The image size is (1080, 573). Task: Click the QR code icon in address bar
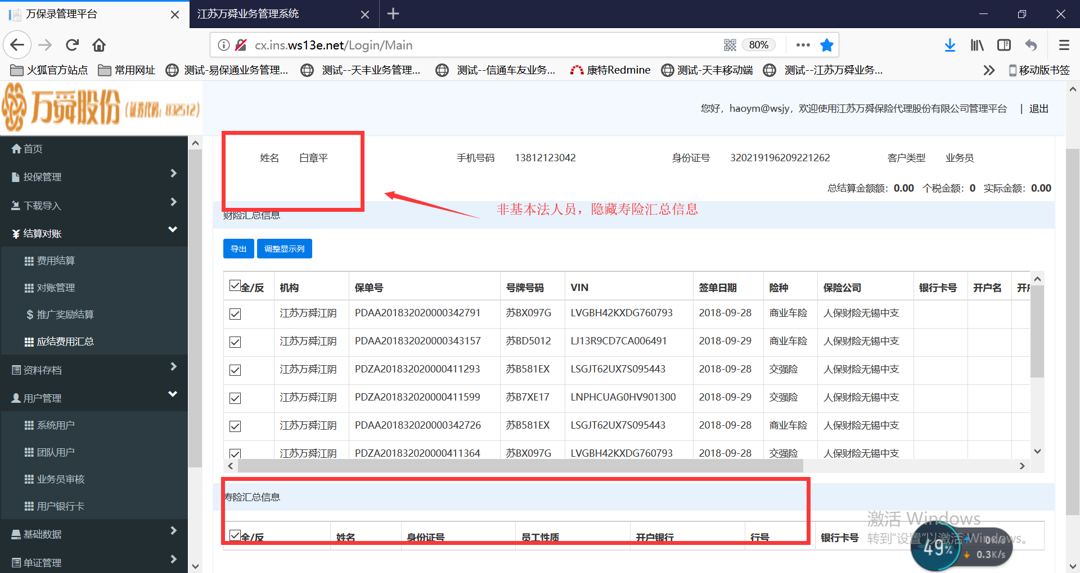(x=730, y=45)
